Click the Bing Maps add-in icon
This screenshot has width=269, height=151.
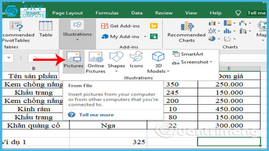pos(154,26)
